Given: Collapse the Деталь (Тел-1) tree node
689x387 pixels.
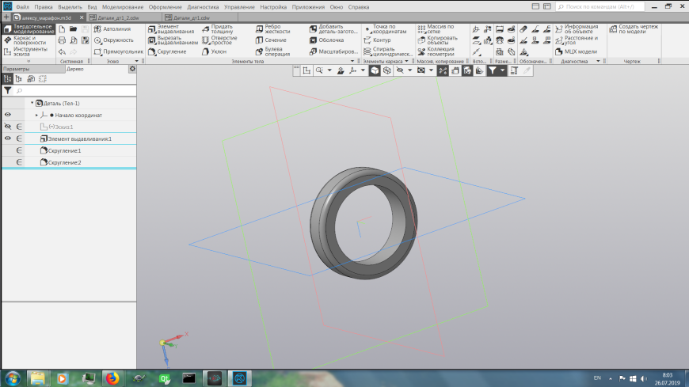Looking at the screenshot, I should pyautogui.click(x=32, y=103).
